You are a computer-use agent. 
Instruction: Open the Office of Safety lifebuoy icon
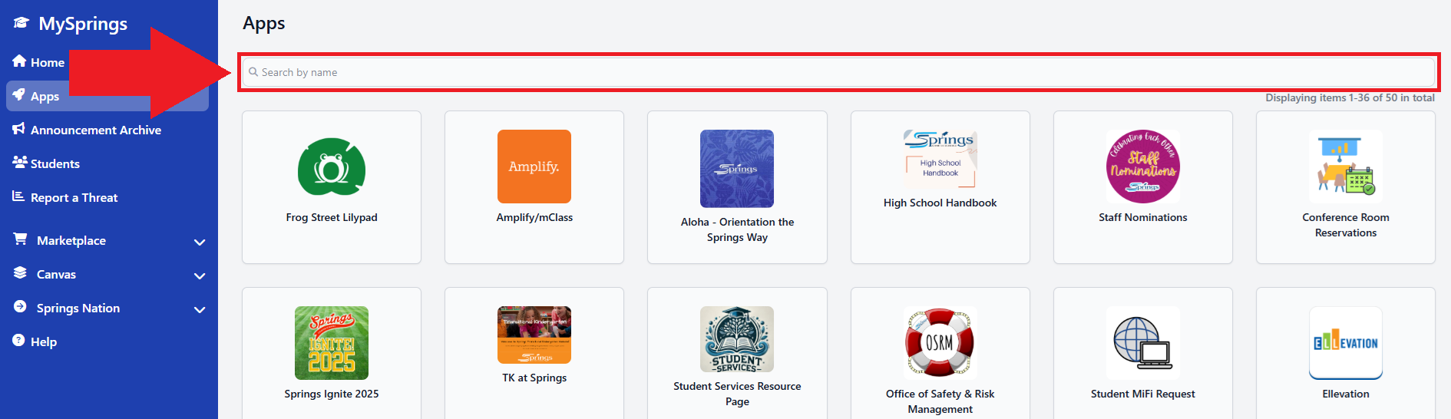pyautogui.click(x=940, y=343)
